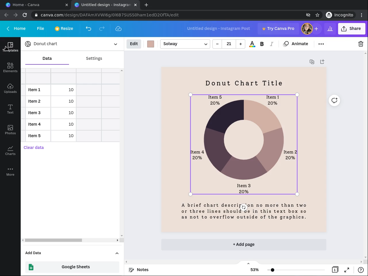The image size is (368, 276).
Task: Click the Resize button
Action: (x=64, y=28)
